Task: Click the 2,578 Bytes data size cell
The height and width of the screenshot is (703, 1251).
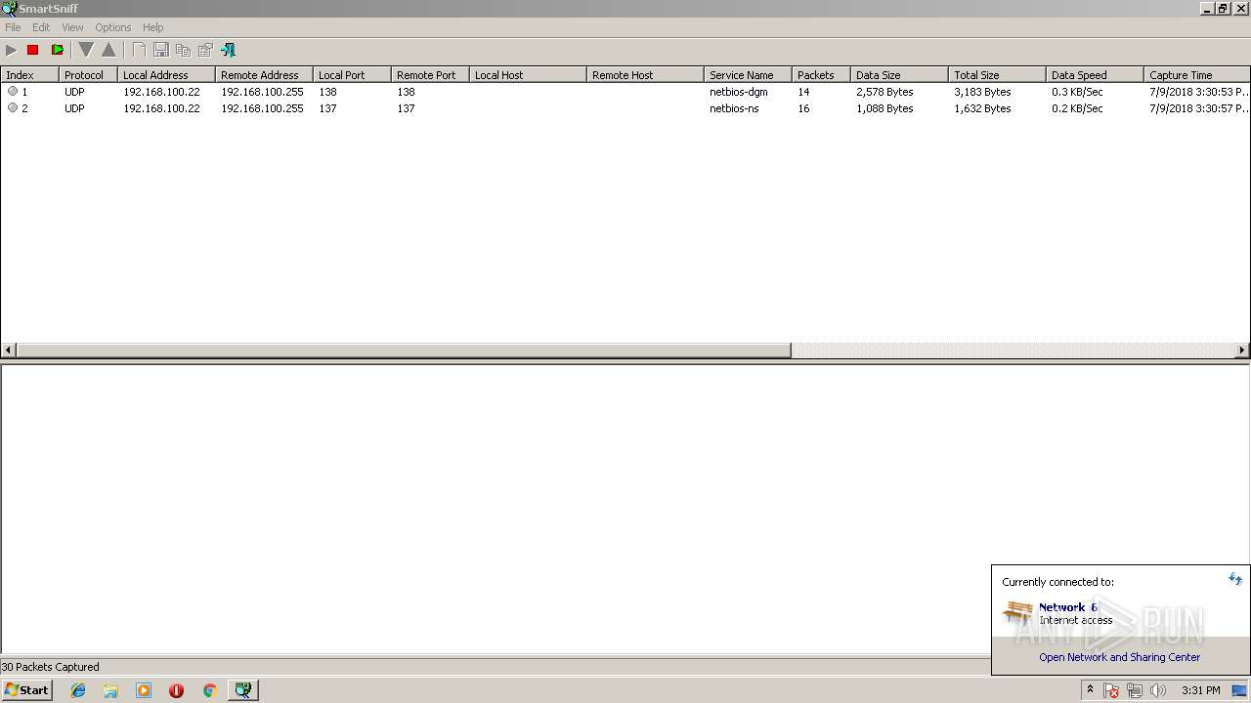Action: (x=884, y=92)
